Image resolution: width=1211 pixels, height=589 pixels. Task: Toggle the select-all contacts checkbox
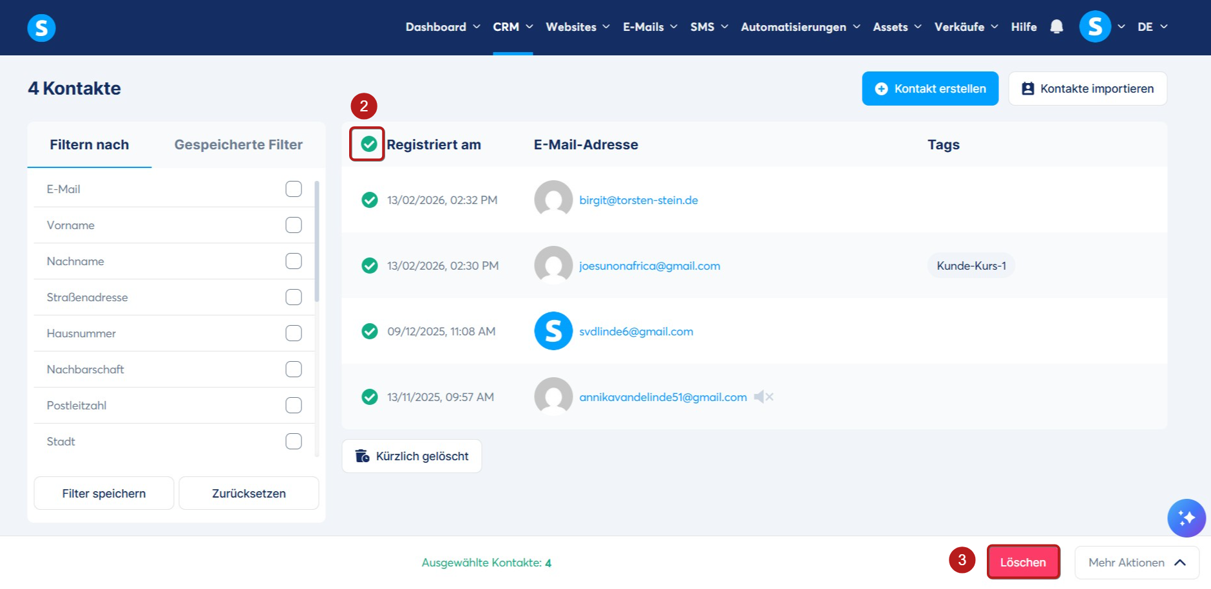click(x=369, y=144)
